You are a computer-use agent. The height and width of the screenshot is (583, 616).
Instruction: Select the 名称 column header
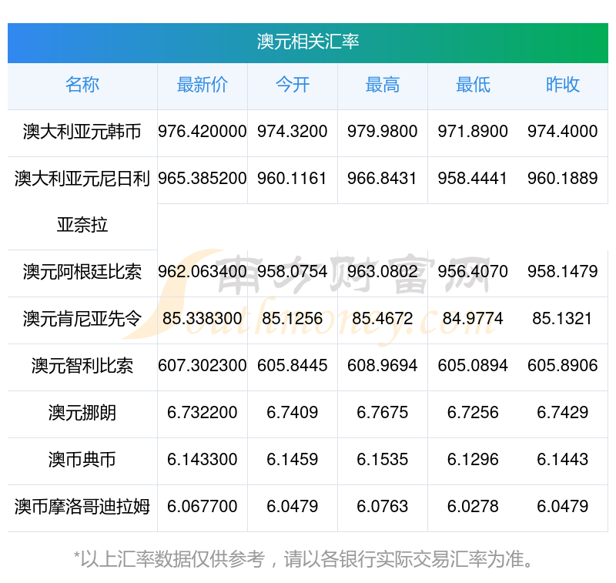coord(82,85)
